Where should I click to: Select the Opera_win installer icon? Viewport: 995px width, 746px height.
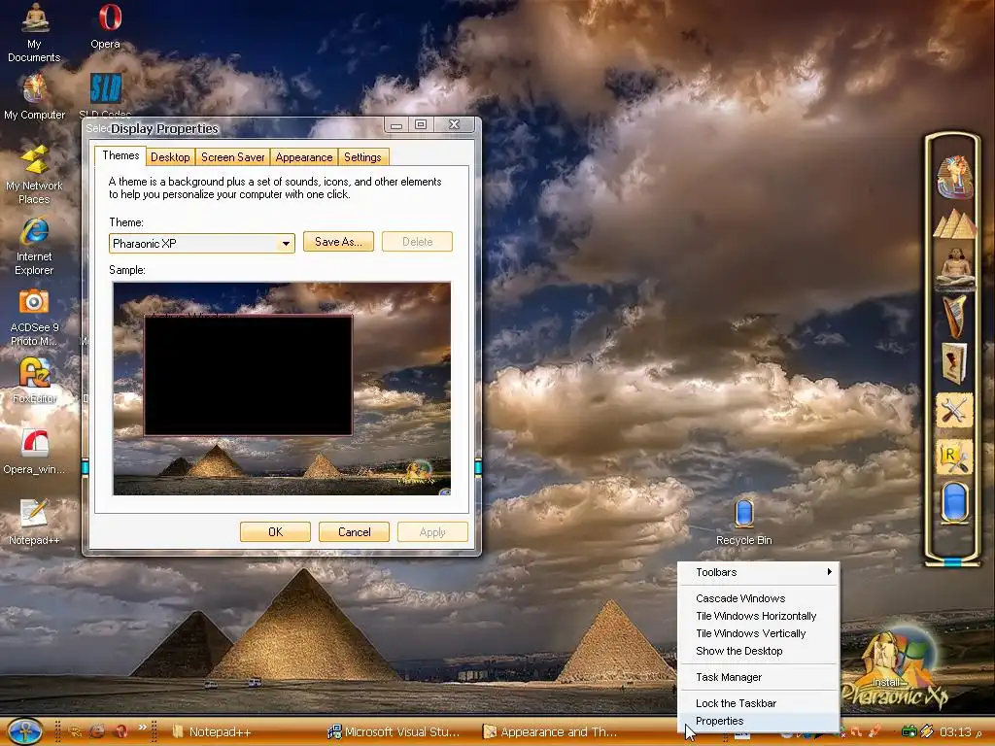coord(34,452)
